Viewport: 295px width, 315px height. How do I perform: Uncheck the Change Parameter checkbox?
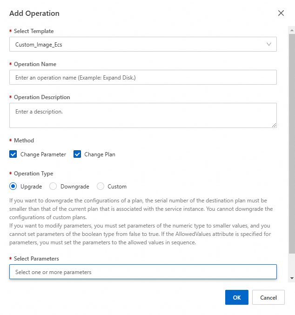13,154
